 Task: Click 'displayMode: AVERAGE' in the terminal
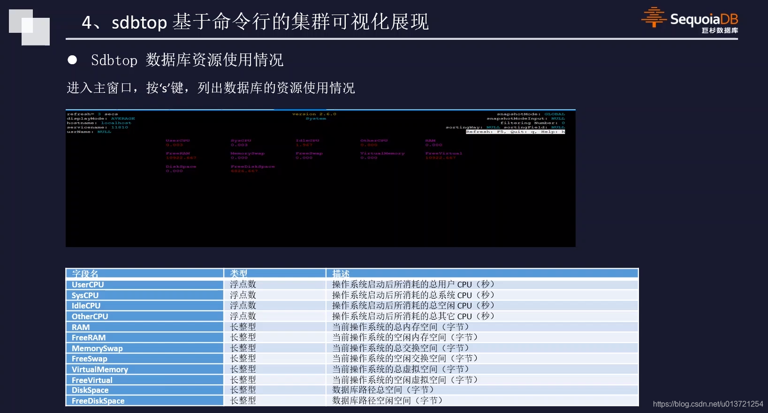tap(101, 119)
